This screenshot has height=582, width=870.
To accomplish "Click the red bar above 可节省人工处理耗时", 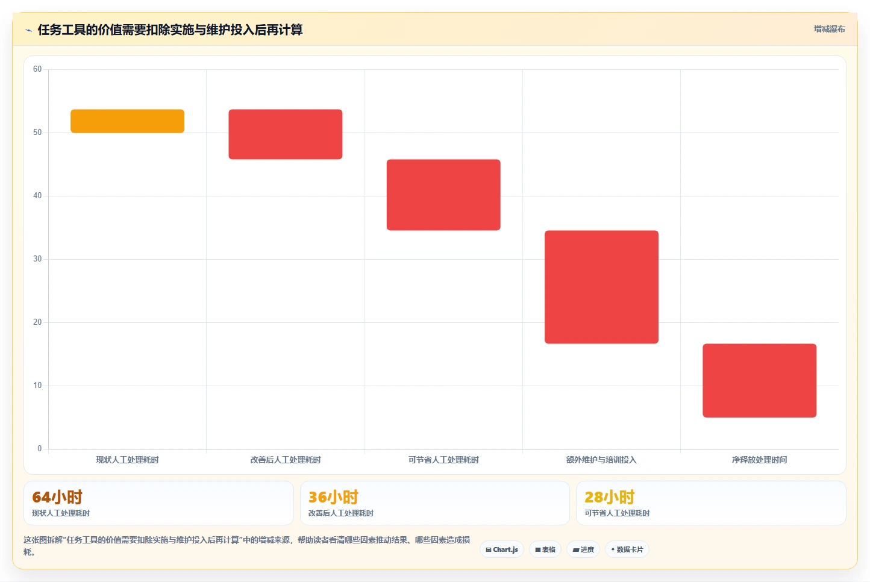I will [x=443, y=195].
